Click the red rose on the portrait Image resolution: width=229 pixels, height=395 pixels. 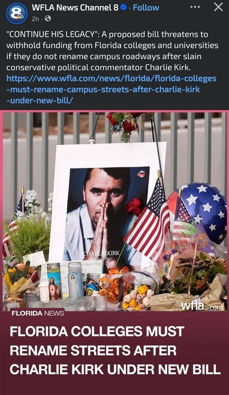pyautogui.click(x=134, y=206)
